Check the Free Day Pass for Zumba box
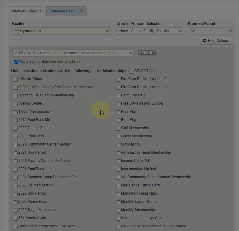 click(x=118, y=104)
